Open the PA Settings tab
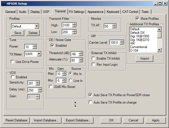Viewport: 169px width, 128px height. [x=77, y=12]
